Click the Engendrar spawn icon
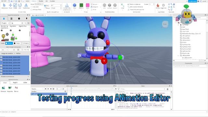 163,6
